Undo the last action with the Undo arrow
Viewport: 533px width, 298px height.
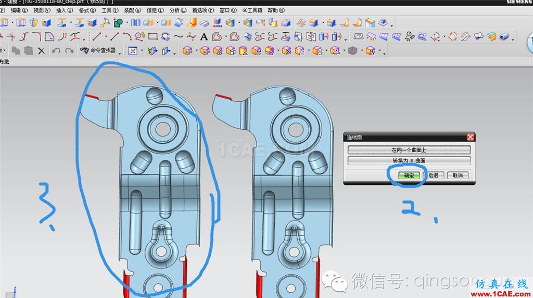coord(56,51)
